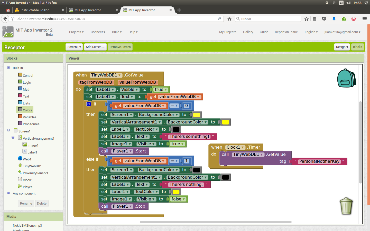The height and width of the screenshot is (231, 370).
Task: Click the TinyWebDB1 component icon
Action: pyautogui.click(x=20, y=165)
